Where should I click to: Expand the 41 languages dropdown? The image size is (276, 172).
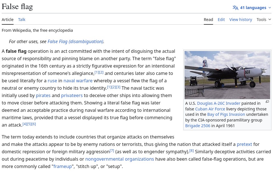pos(252,8)
